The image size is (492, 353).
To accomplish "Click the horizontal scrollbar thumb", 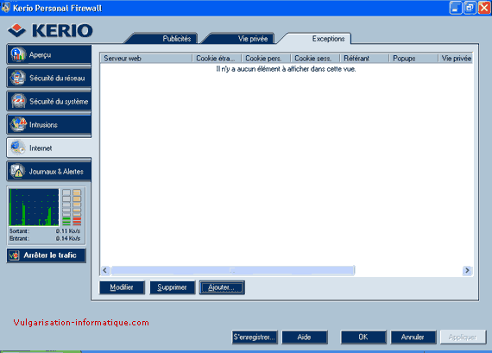I will [232, 270].
